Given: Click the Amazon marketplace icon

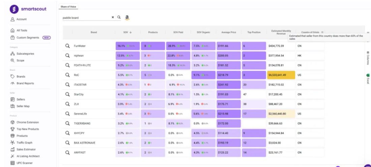Looking at the screenshot, I should 127,18.
